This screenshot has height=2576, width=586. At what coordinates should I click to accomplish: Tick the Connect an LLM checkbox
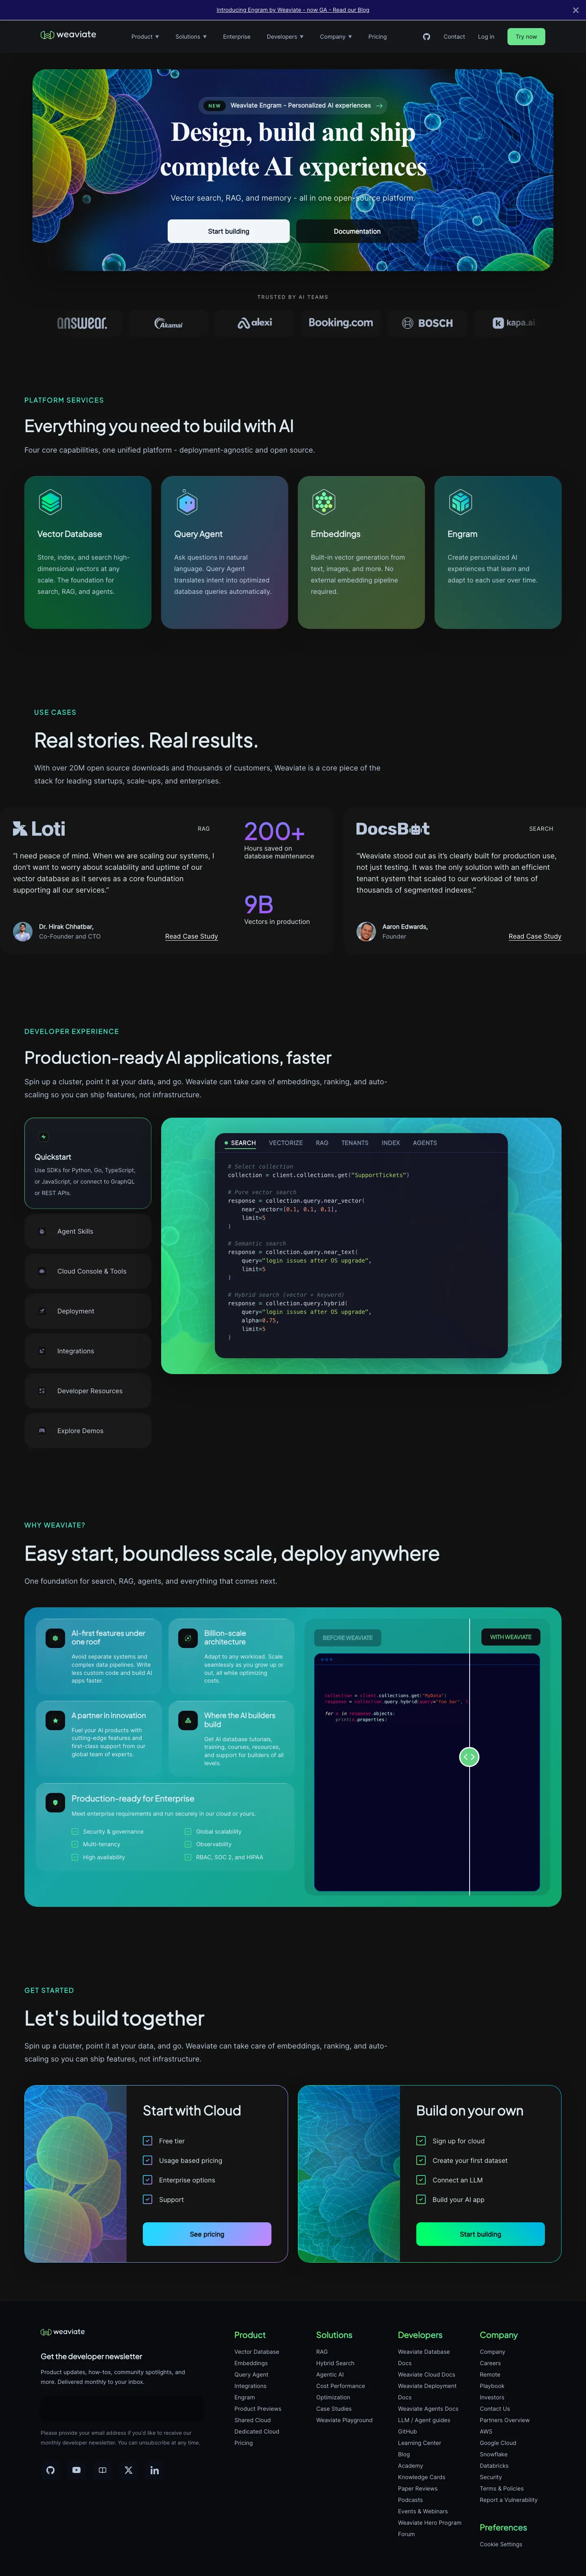(x=421, y=2180)
